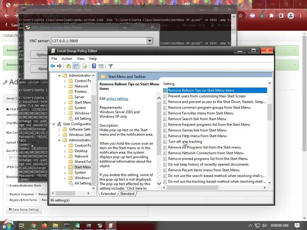Select Printers folder in tree
Screen dimensions: 307x230
[x=80, y=92]
